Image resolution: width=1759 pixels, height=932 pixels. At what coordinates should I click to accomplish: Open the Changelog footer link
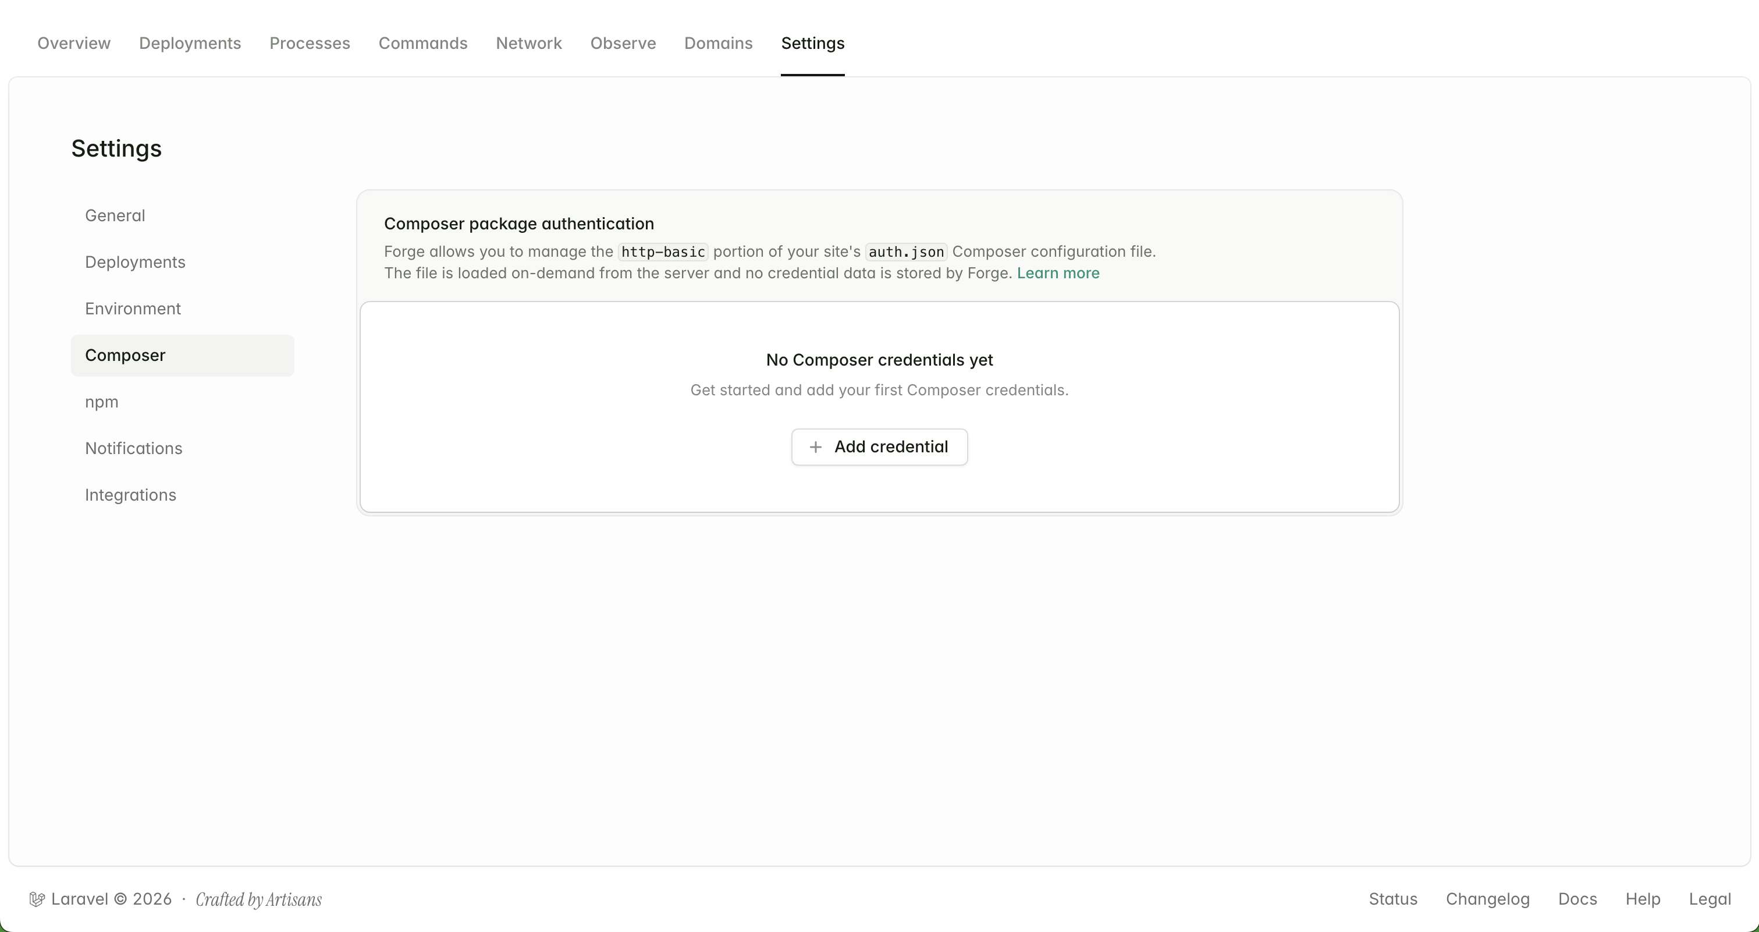point(1488,899)
